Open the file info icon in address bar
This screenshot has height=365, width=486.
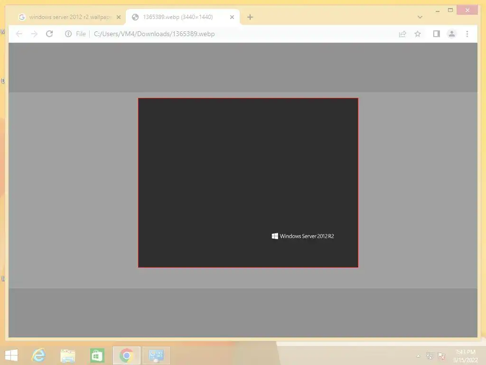coord(68,34)
